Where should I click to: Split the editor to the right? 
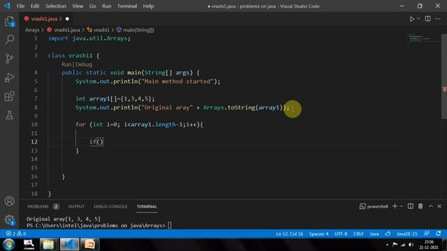pos(427,19)
